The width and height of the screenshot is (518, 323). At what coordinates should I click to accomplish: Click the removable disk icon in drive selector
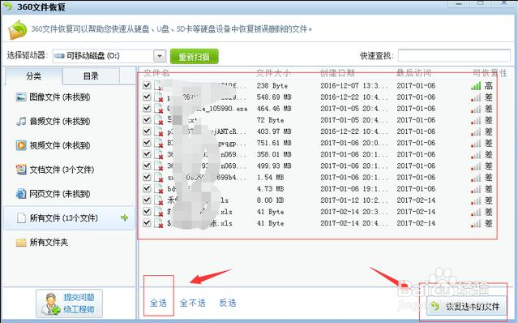tap(59, 56)
